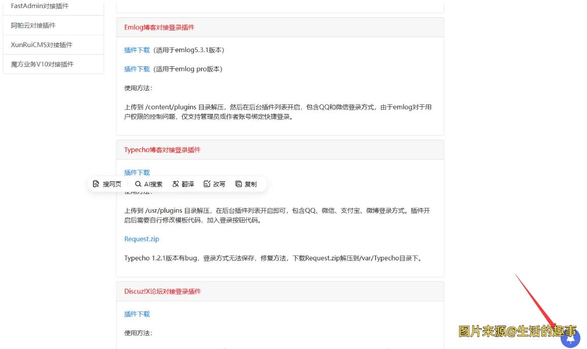Viewport: 587px width, 349px height.
Task: Click the 搜网页 icon in the floating toolbar
Action: 108,184
